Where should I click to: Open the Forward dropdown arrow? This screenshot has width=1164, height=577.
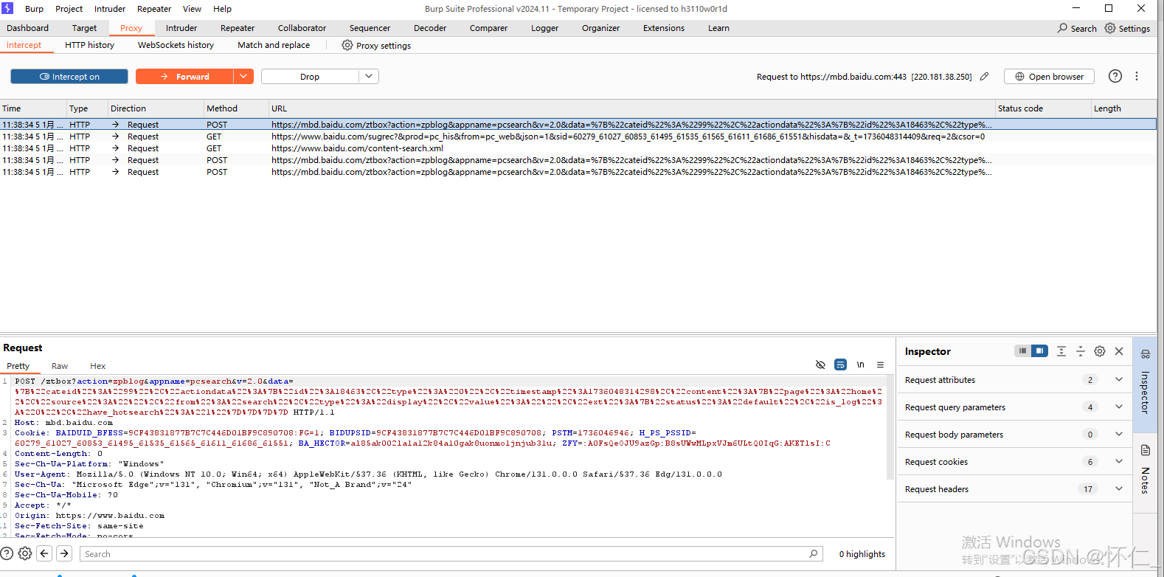pos(243,76)
